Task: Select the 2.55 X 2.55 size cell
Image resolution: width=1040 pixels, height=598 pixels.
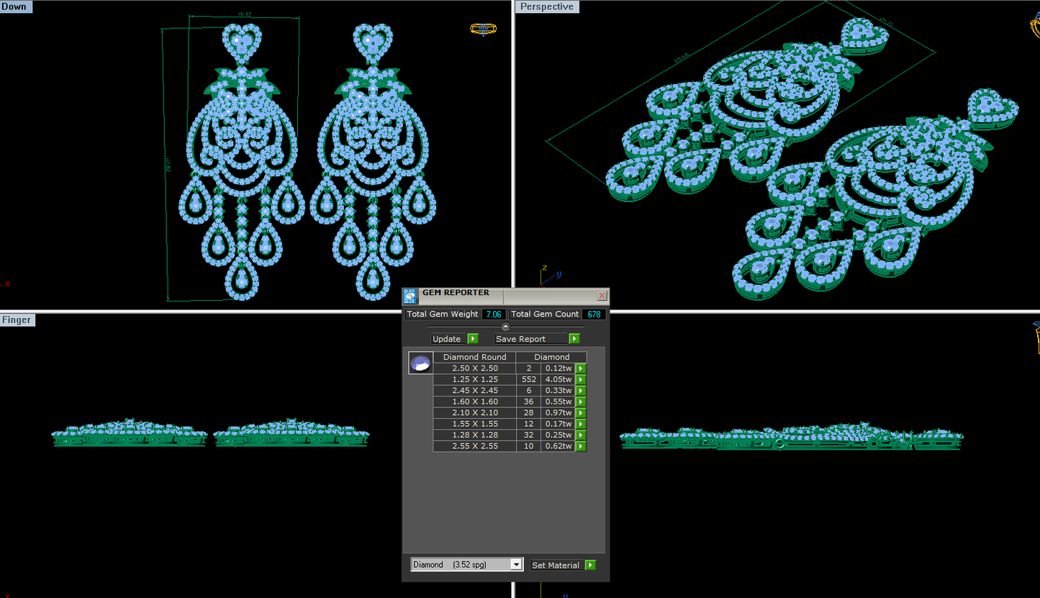Action: click(x=474, y=446)
